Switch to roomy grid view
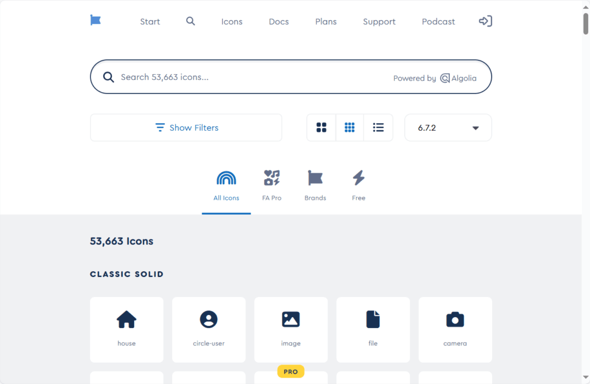 point(322,127)
